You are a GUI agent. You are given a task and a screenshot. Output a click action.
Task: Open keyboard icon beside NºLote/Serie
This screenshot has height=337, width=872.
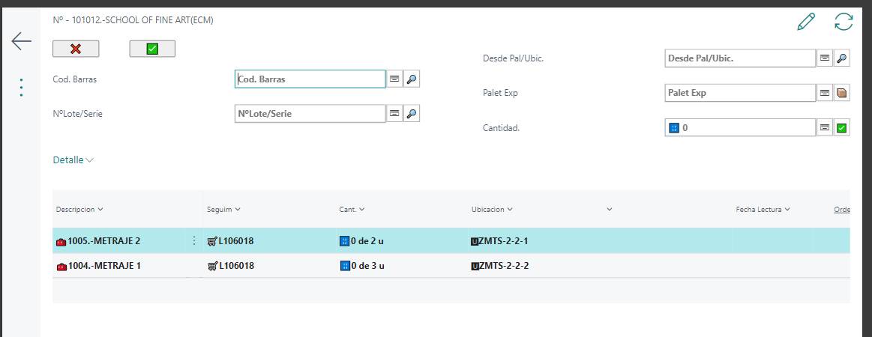394,113
